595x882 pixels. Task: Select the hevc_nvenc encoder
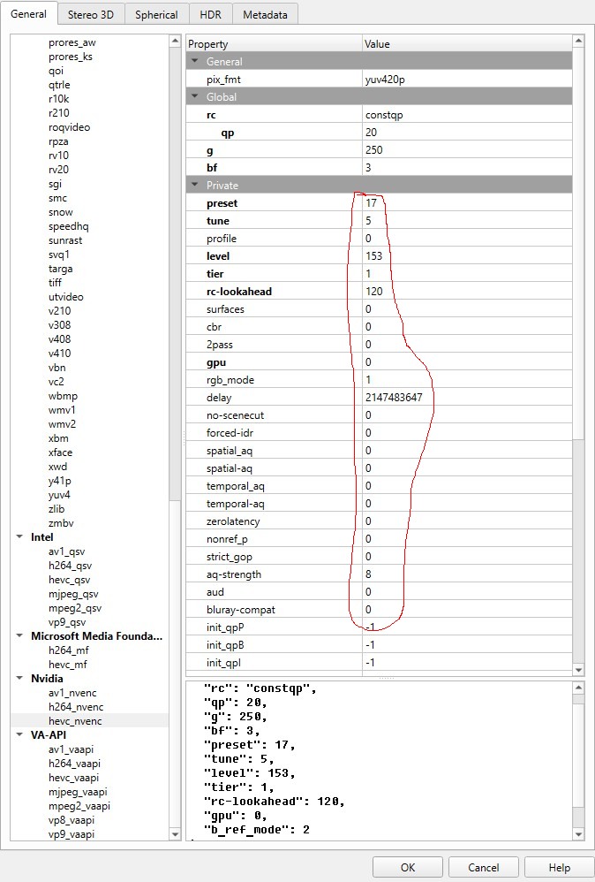75,721
